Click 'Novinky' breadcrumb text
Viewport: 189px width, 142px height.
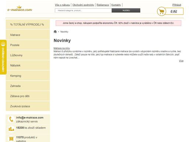point(64,32)
